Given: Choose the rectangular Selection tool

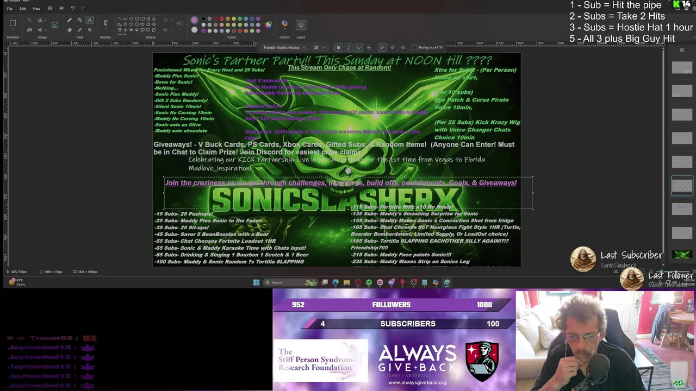Looking at the screenshot, I should [x=13, y=23].
